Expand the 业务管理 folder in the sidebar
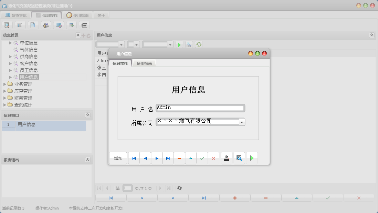 (5, 83)
